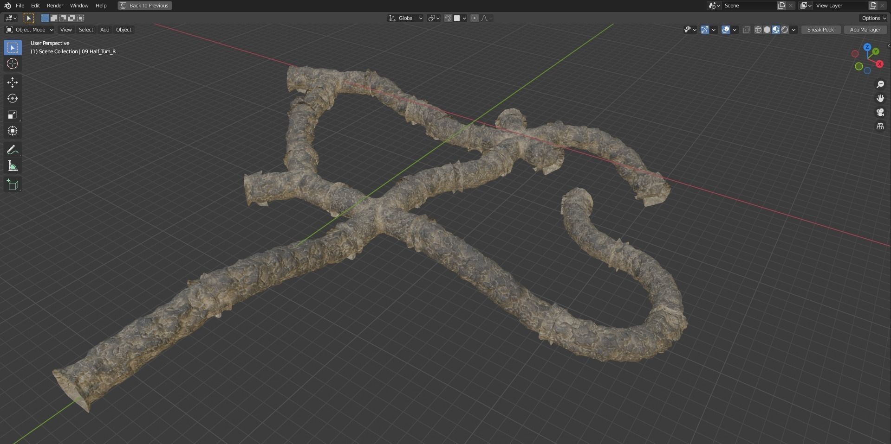Open the viewport Add menu
This screenshot has width=891, height=444.
coord(104,30)
